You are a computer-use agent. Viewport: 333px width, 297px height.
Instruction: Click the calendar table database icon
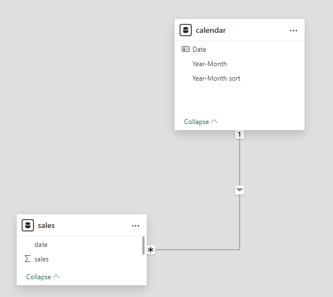point(186,30)
